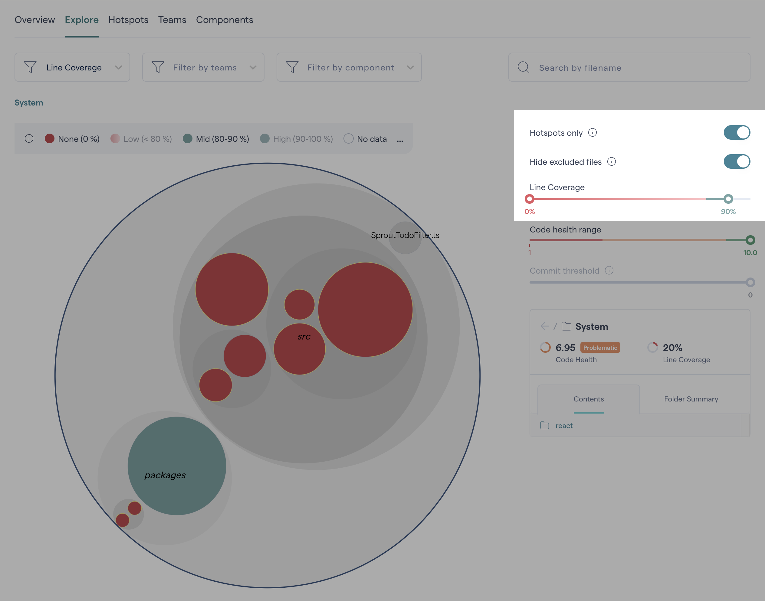Click the back arrow next to System folder

(544, 326)
